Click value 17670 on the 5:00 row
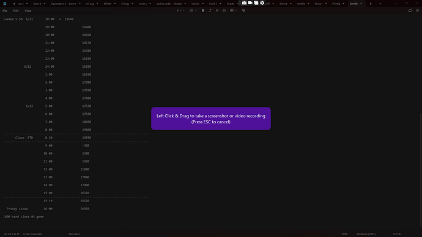The image size is (422, 237). 86,106
